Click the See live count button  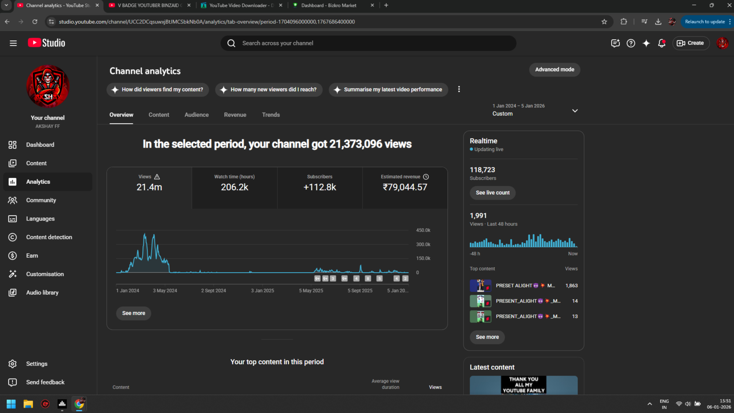click(492, 193)
